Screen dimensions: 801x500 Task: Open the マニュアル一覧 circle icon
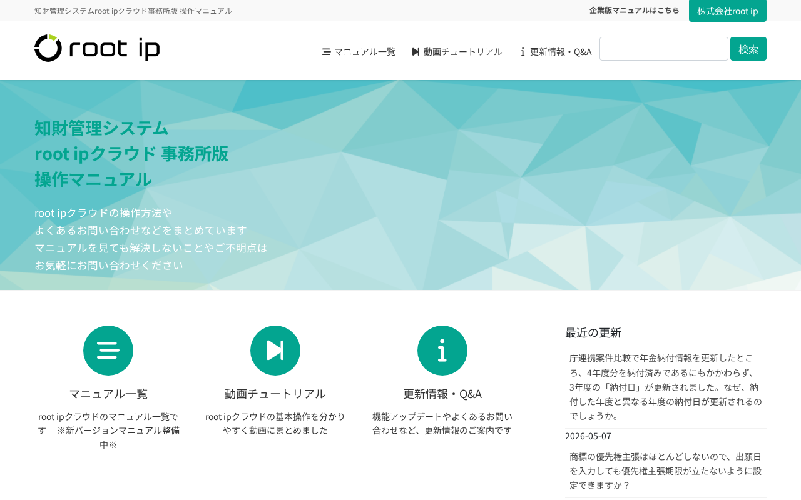(x=108, y=351)
